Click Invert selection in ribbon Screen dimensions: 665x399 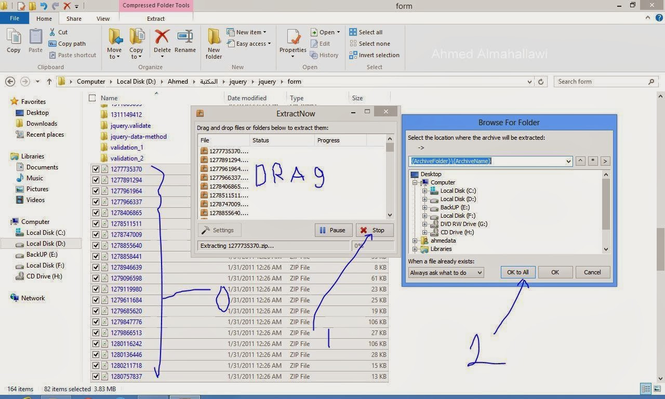coord(374,55)
